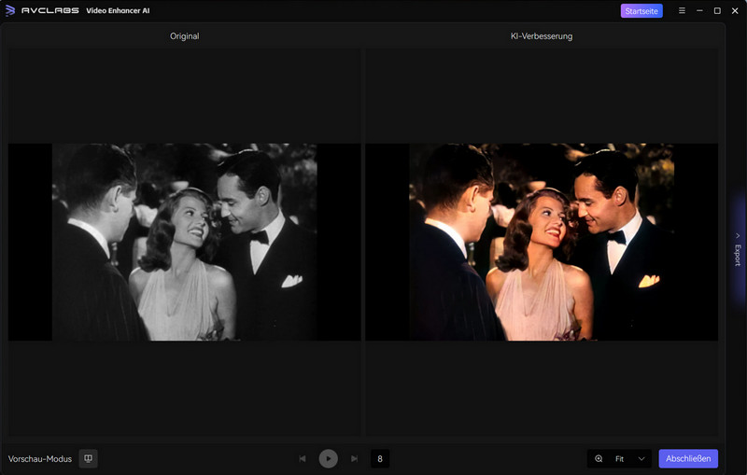This screenshot has width=747, height=475.
Task: Toggle the Vorschau-Modus compare view icon
Action: click(88, 458)
